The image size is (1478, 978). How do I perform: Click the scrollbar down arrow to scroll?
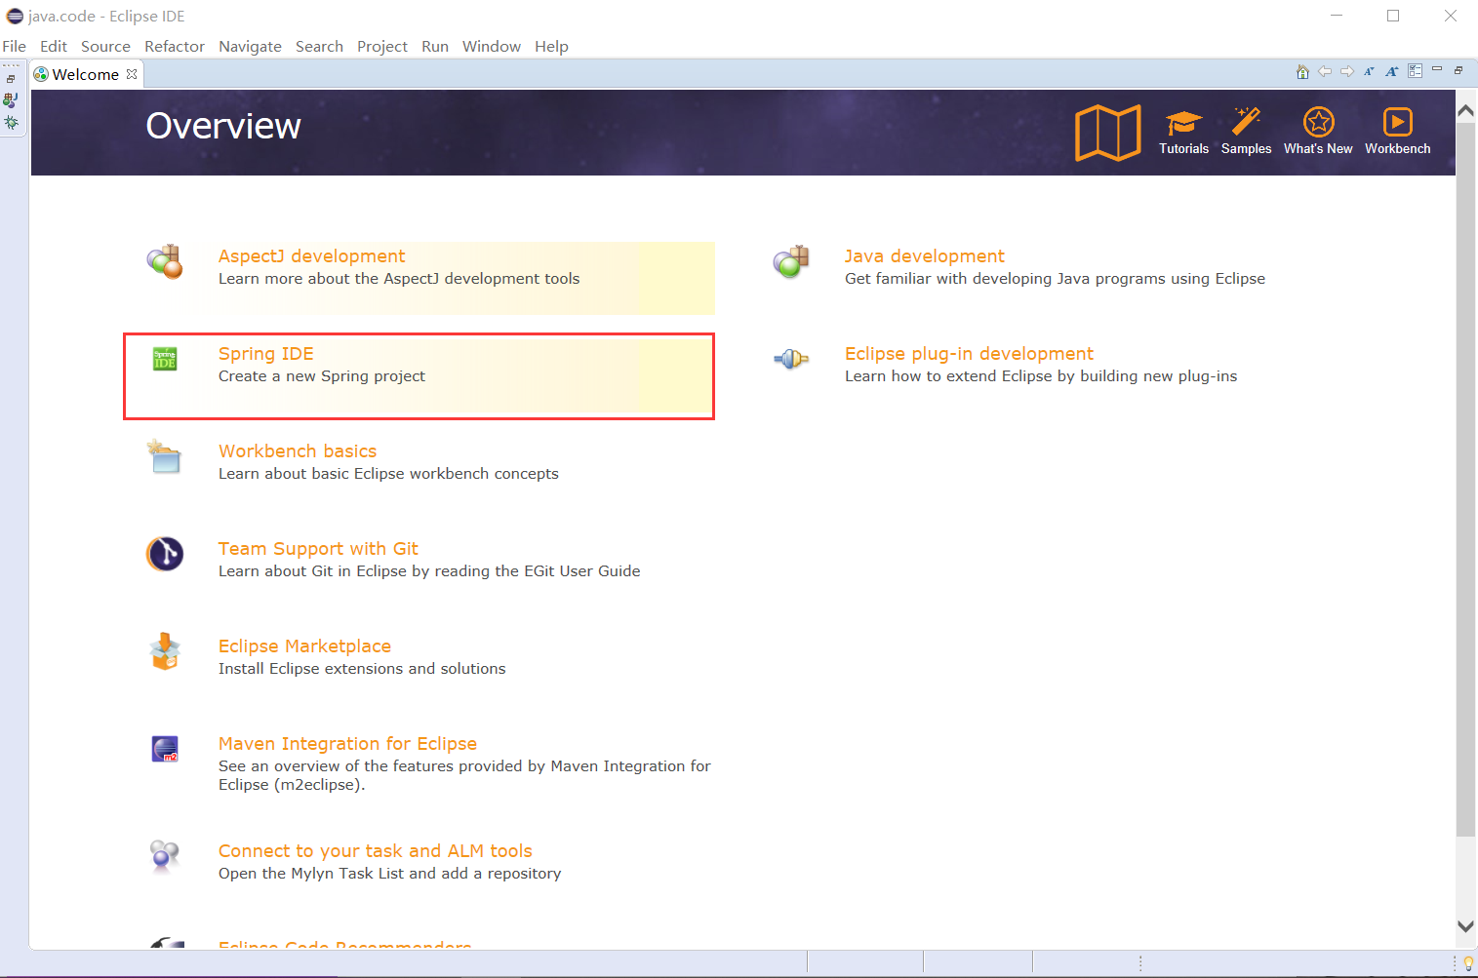pos(1465,926)
